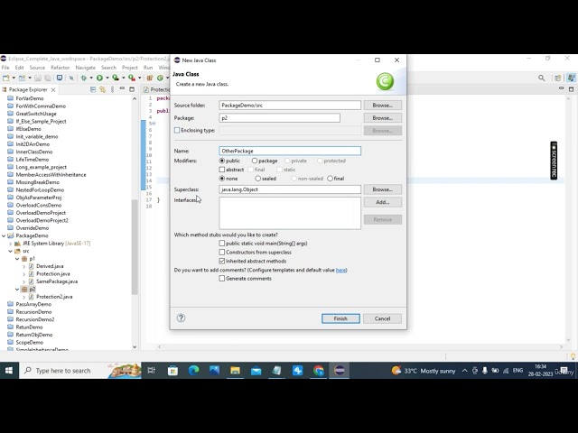
Task: Click Browse next to Source folder
Action: point(383,106)
